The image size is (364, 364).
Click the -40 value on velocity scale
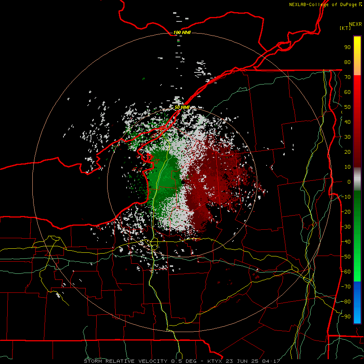pos(346,242)
